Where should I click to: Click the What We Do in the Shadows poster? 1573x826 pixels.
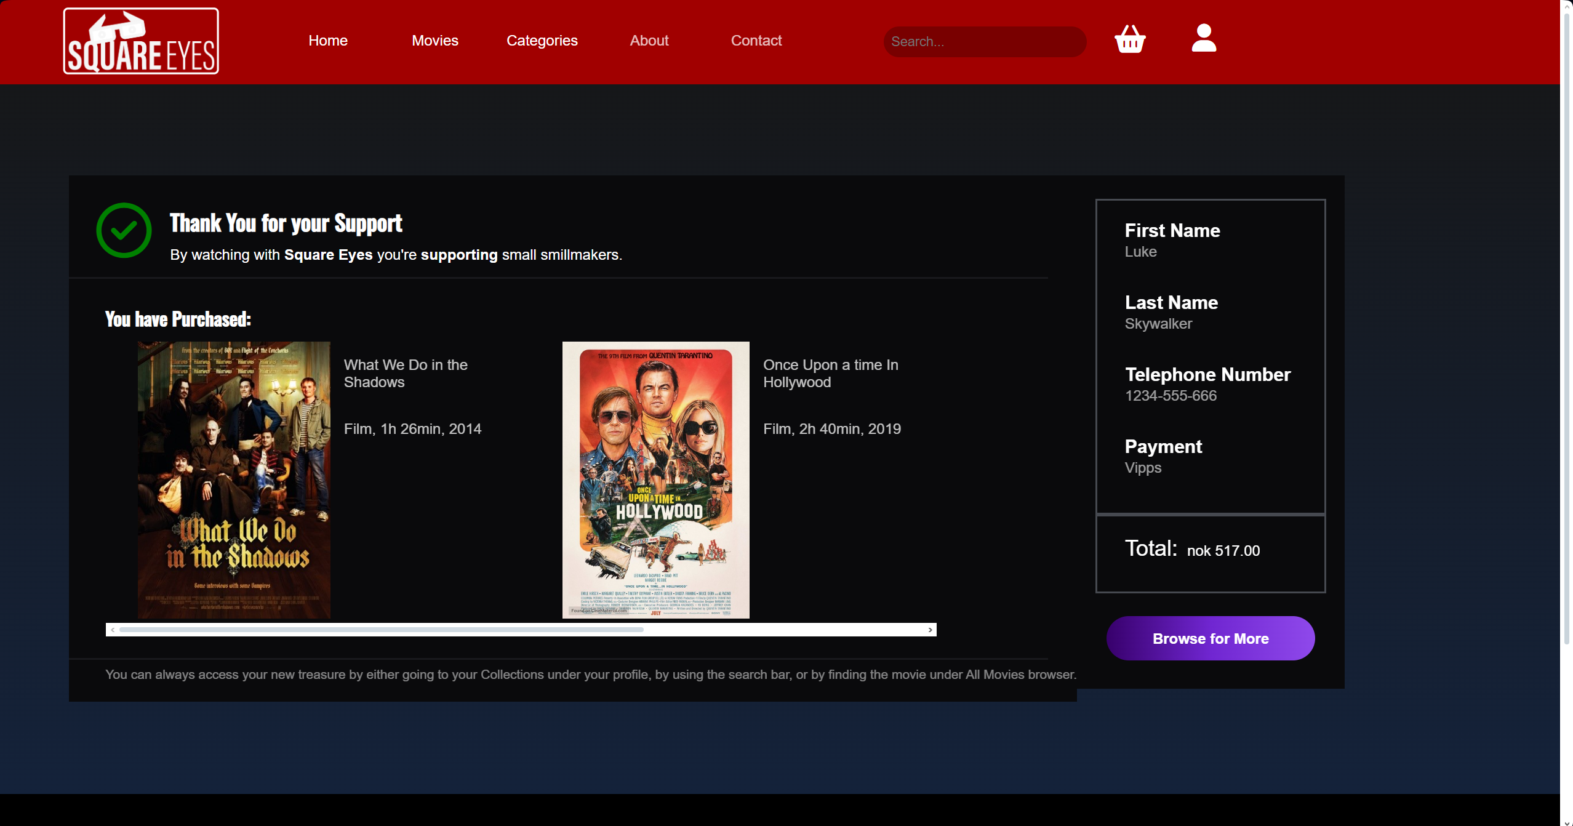tap(234, 480)
